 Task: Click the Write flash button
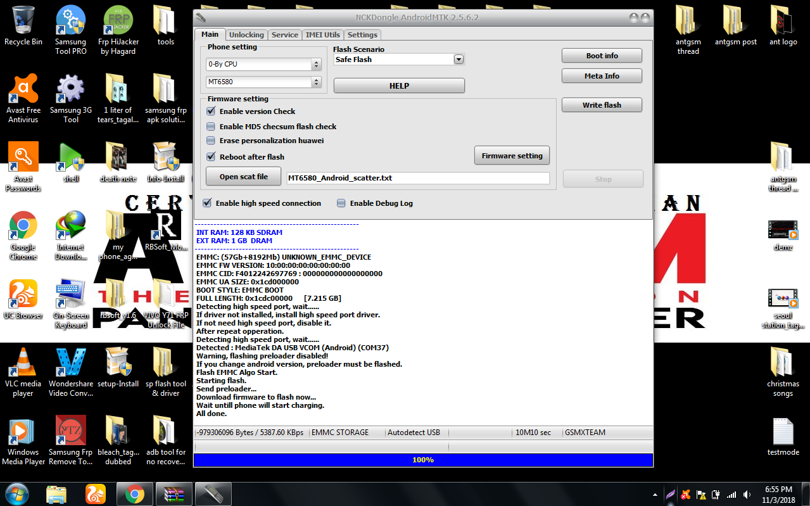(602, 105)
